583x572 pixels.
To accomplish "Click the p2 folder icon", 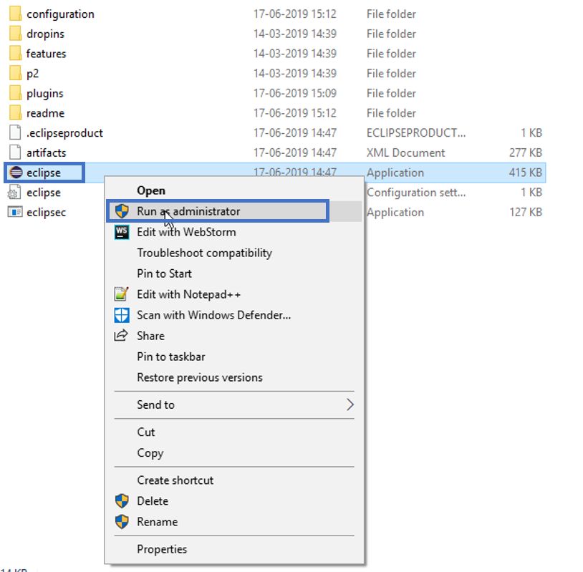I will click(15, 73).
